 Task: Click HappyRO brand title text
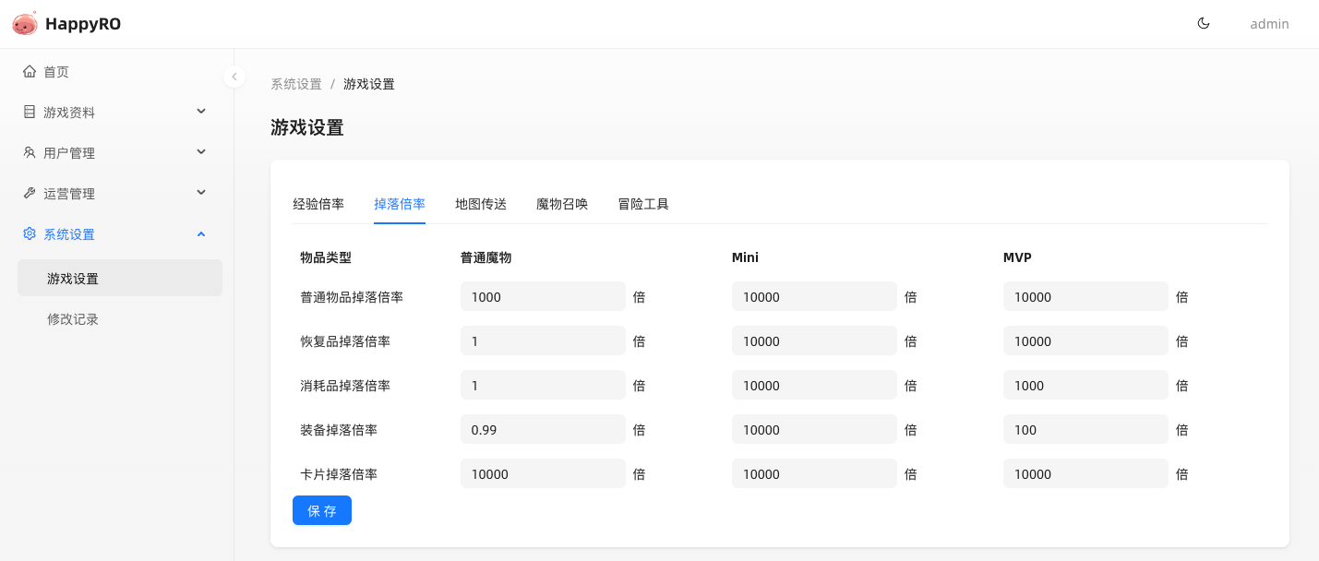(83, 24)
